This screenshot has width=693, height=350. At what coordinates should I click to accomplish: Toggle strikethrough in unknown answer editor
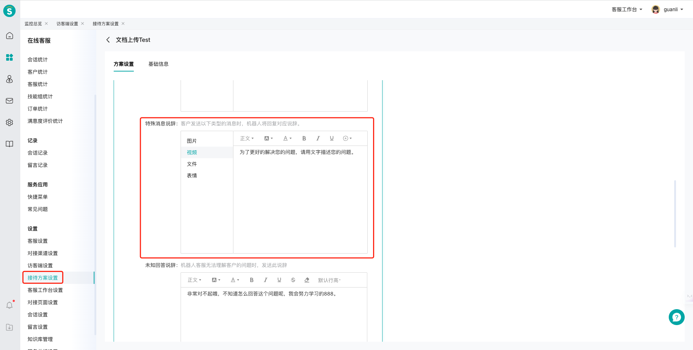293,280
